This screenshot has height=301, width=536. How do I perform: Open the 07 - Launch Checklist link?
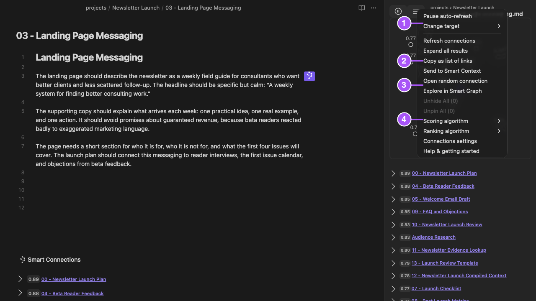tap(436, 288)
